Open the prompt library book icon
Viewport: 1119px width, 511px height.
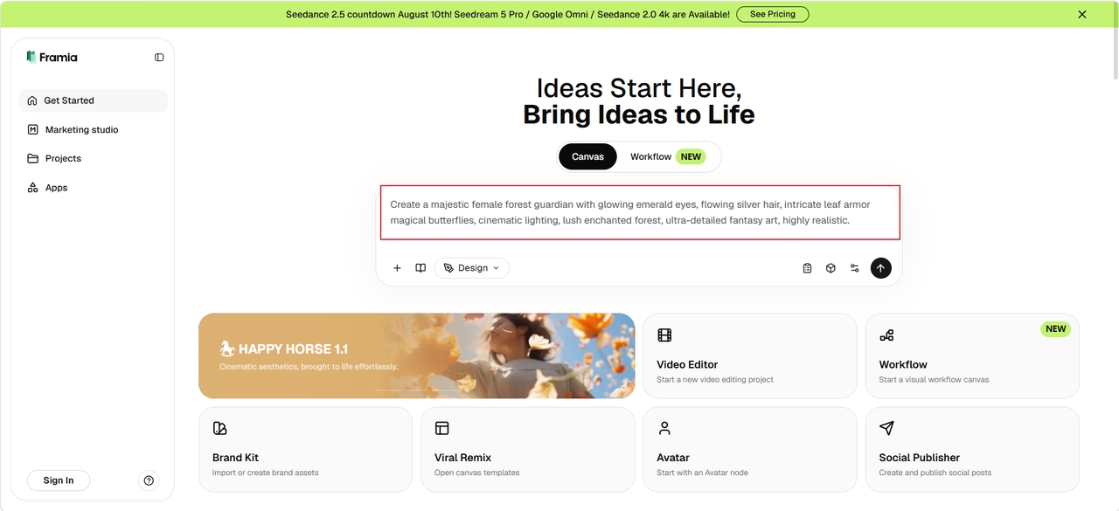tap(420, 268)
